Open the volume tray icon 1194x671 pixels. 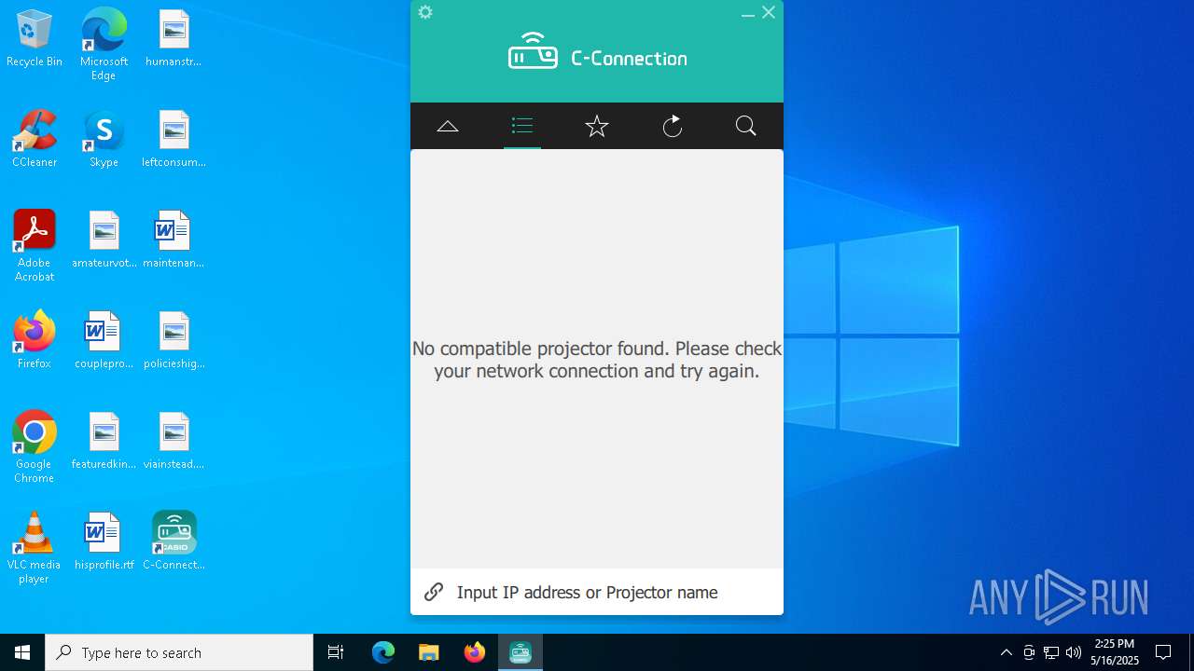1073,652
